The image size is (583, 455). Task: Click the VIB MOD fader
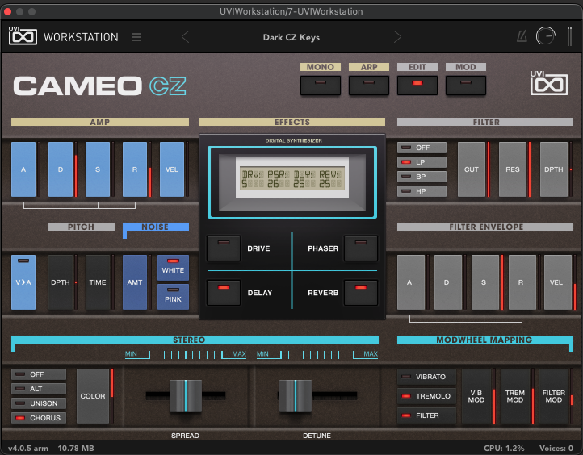pos(476,396)
